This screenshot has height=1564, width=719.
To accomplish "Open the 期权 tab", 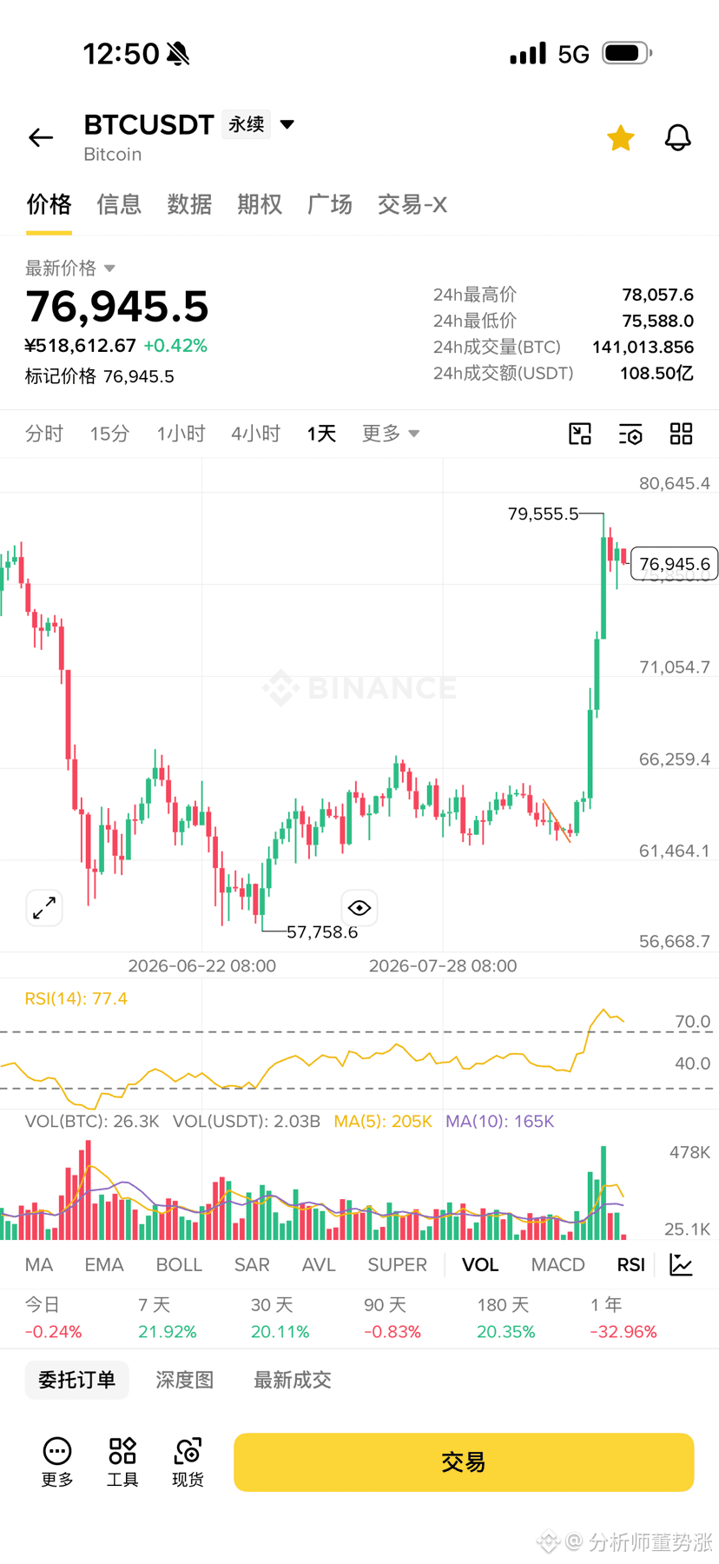I will pos(260,204).
